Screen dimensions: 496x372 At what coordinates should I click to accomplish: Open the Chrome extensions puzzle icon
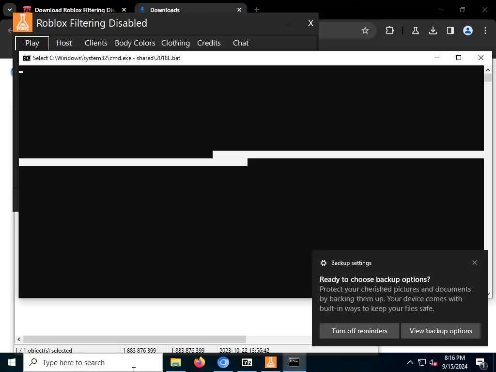pyautogui.click(x=390, y=31)
